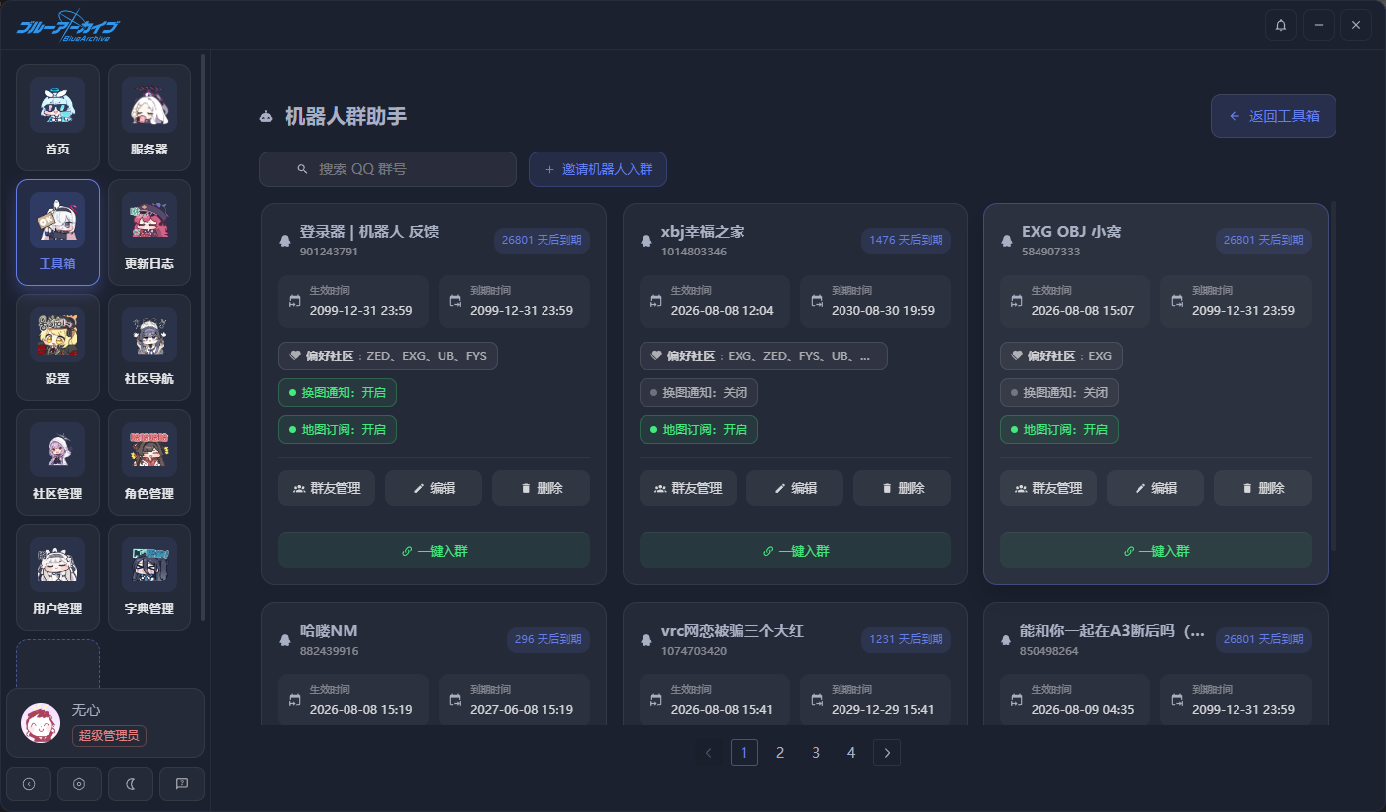1386x812 pixels.
Task: Click 邀请机器人入群 button
Action: click(x=598, y=169)
